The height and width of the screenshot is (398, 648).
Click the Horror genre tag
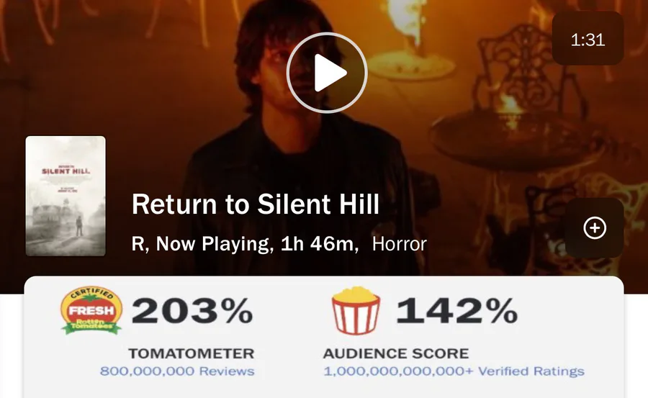point(399,244)
